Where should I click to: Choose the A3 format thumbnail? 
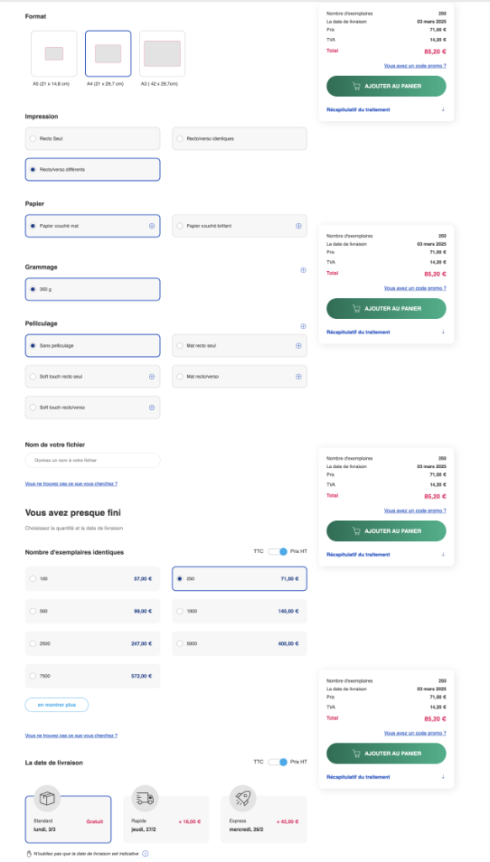pos(162,53)
